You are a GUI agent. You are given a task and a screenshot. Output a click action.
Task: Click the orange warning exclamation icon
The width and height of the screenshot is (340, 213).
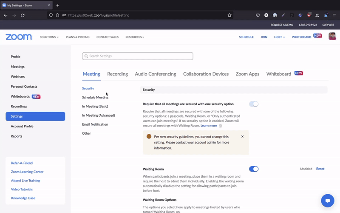tap(149, 136)
